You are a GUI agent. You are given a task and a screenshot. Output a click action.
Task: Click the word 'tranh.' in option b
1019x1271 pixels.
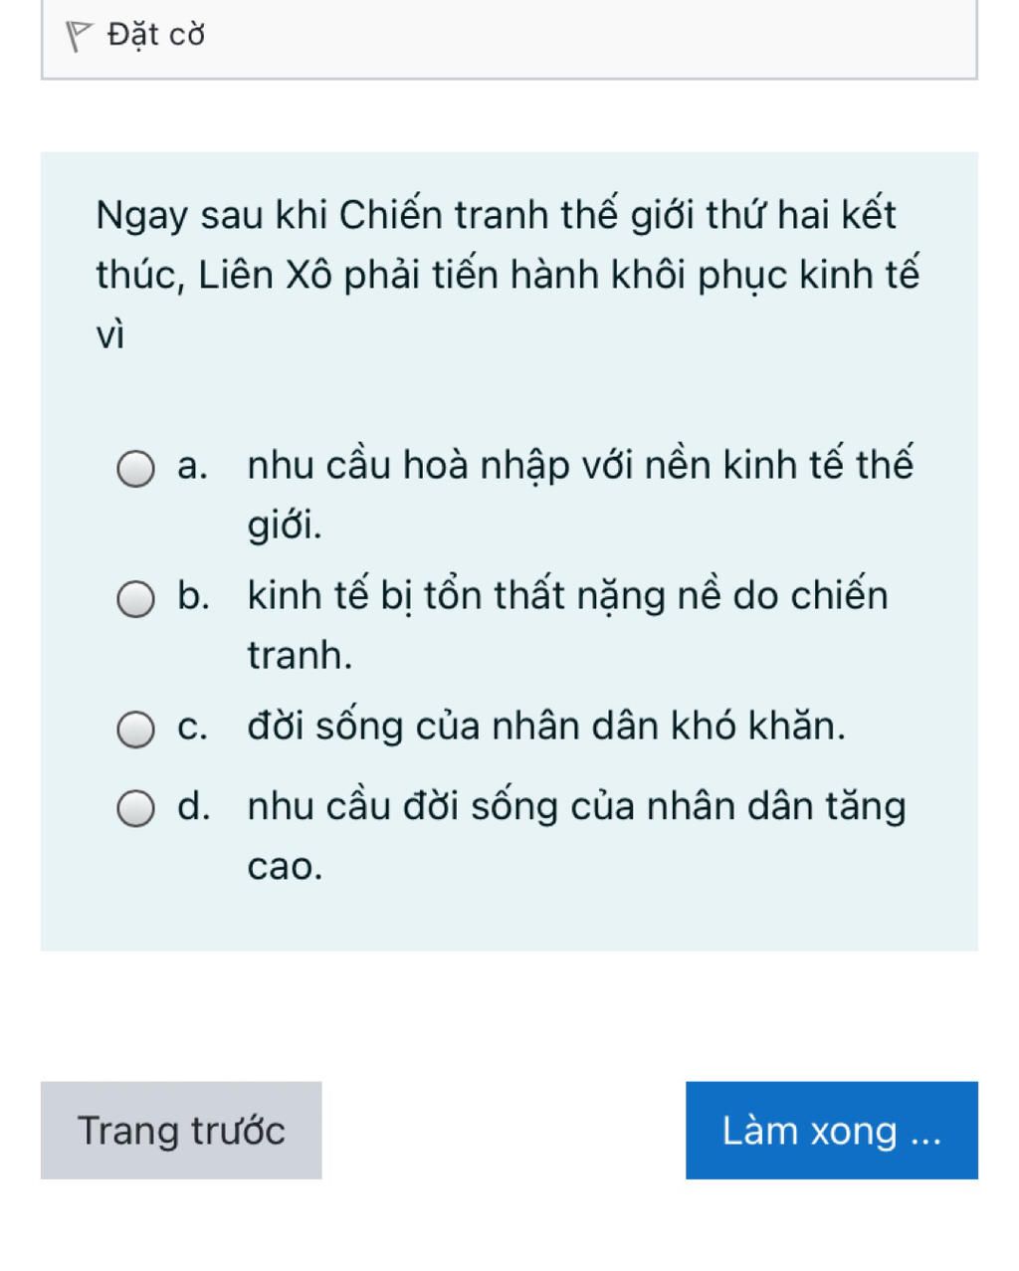[x=300, y=656]
